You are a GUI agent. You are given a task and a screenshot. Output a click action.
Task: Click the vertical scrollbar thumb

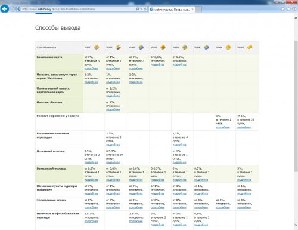click(296, 106)
